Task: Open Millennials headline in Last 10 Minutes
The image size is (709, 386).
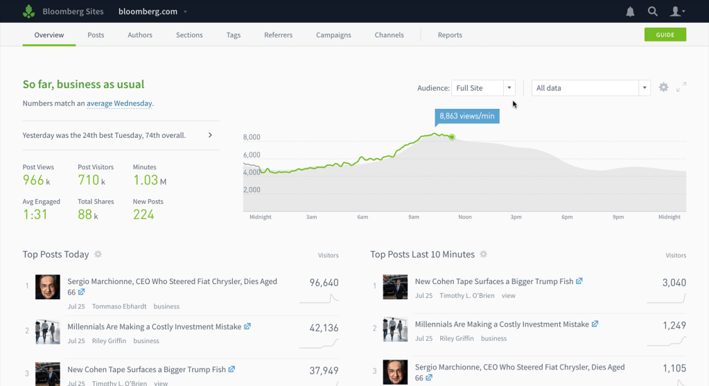Action: [x=502, y=324]
